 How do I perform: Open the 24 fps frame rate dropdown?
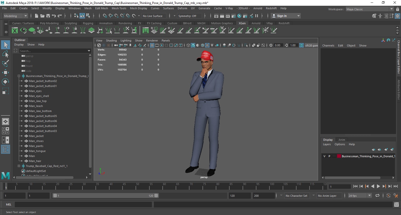coord(360,195)
